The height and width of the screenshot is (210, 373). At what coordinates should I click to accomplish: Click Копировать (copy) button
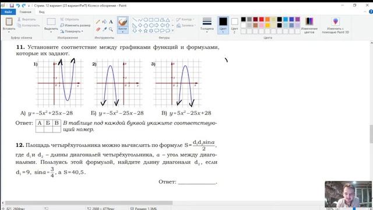[29, 26]
